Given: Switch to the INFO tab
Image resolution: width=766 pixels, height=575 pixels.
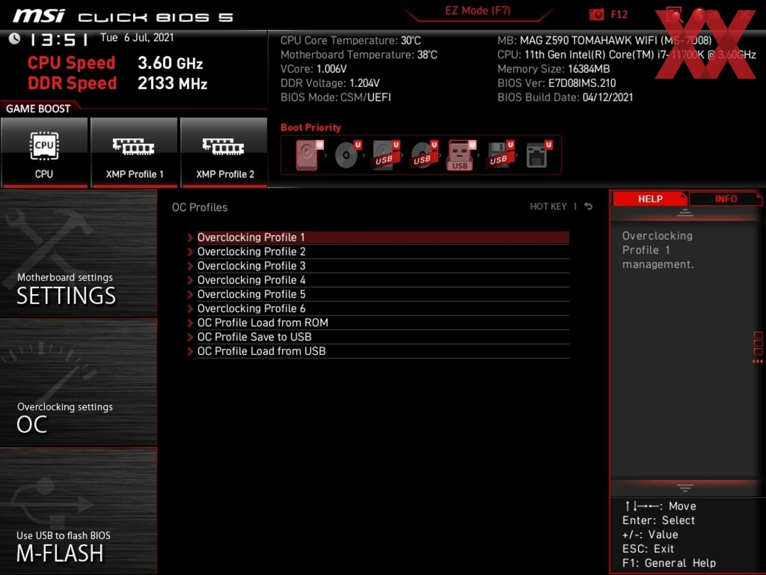Looking at the screenshot, I should coord(726,198).
